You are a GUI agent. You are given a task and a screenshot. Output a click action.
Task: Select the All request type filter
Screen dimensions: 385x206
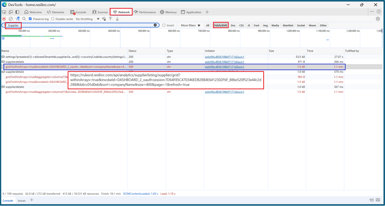(208, 25)
